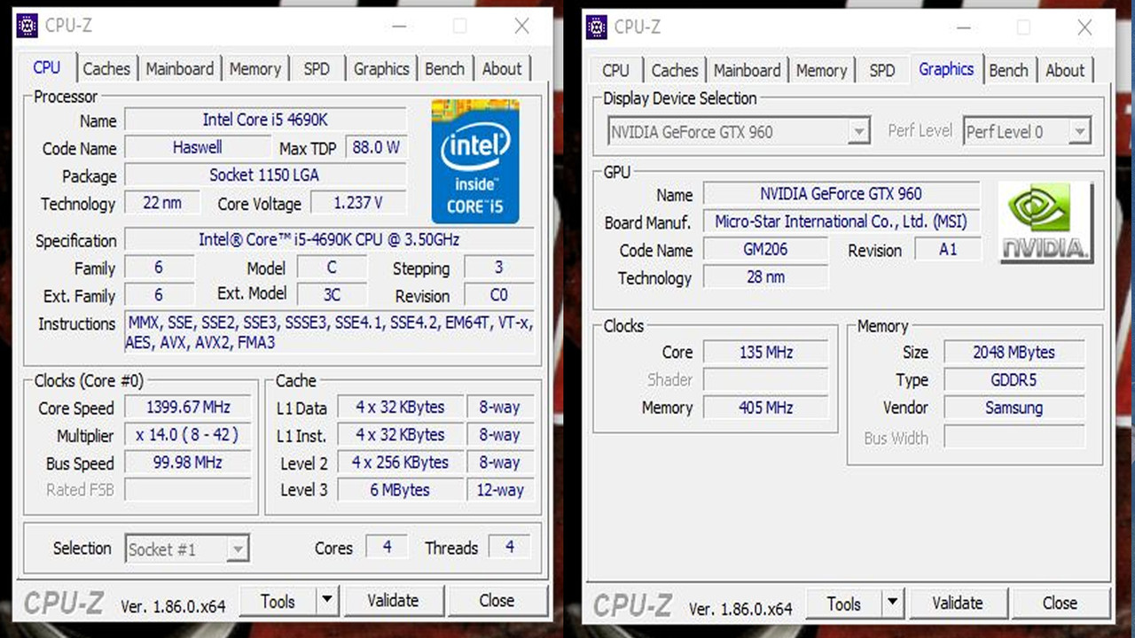Click the Tools button in left window
The image size is (1135, 638).
(278, 600)
